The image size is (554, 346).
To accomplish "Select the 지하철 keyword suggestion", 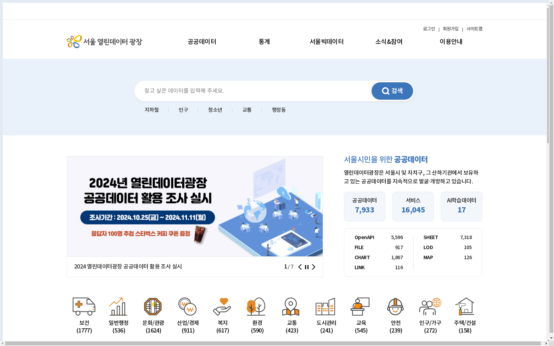I will click(x=152, y=110).
